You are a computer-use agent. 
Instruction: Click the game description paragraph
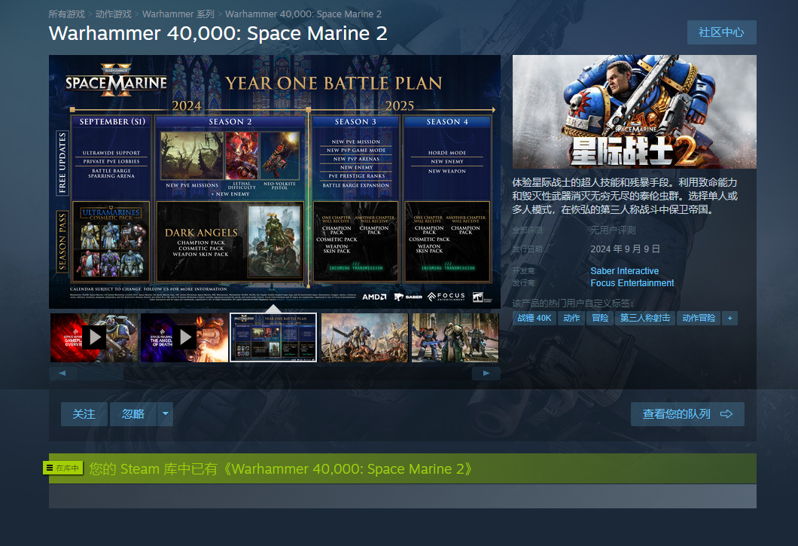[625, 196]
